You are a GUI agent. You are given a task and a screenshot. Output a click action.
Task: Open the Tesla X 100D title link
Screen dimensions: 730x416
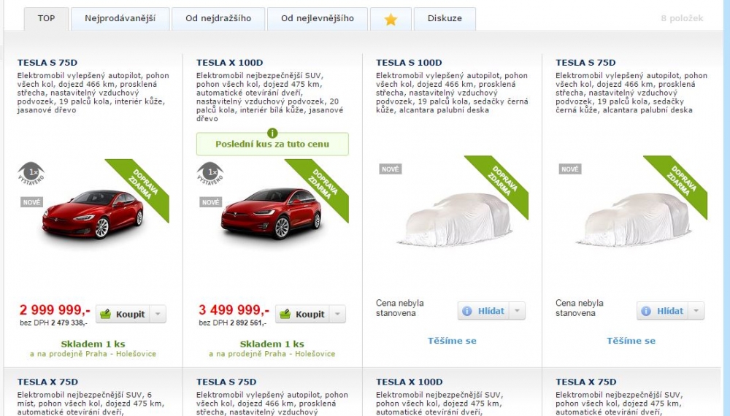(x=229, y=62)
